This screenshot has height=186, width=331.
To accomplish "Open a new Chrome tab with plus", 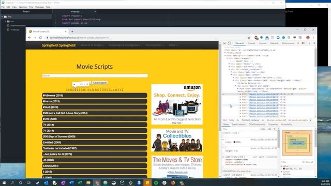I will click(x=72, y=32).
